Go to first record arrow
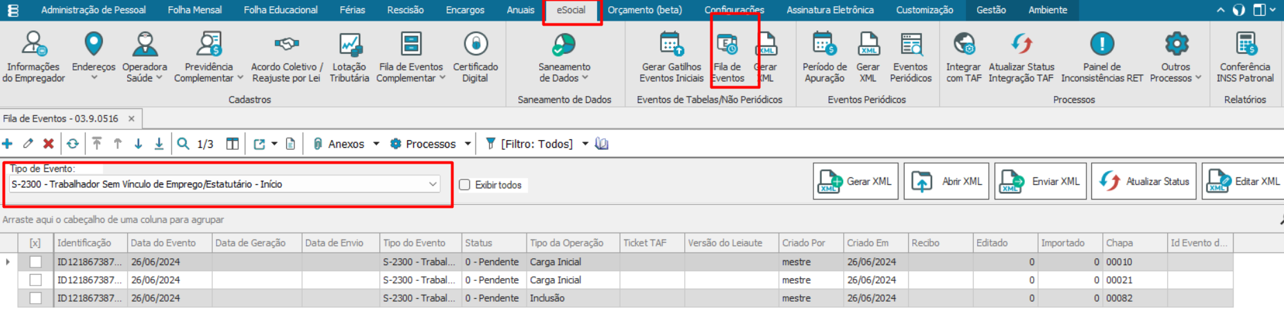This screenshot has height=321, width=1284. tap(97, 144)
